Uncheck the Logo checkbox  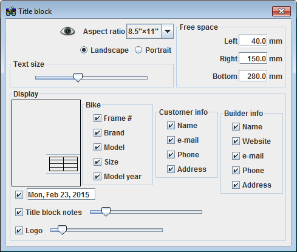point(19,230)
